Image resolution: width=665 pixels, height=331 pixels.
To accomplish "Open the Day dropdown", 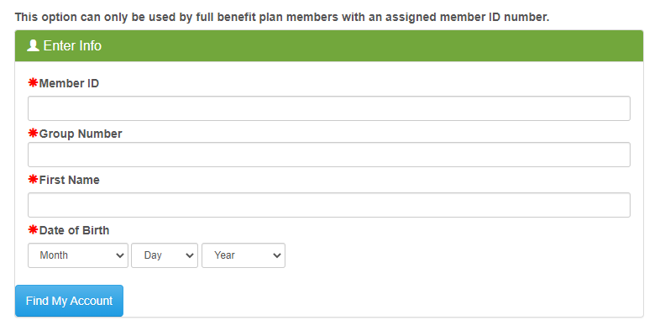I will [x=165, y=255].
